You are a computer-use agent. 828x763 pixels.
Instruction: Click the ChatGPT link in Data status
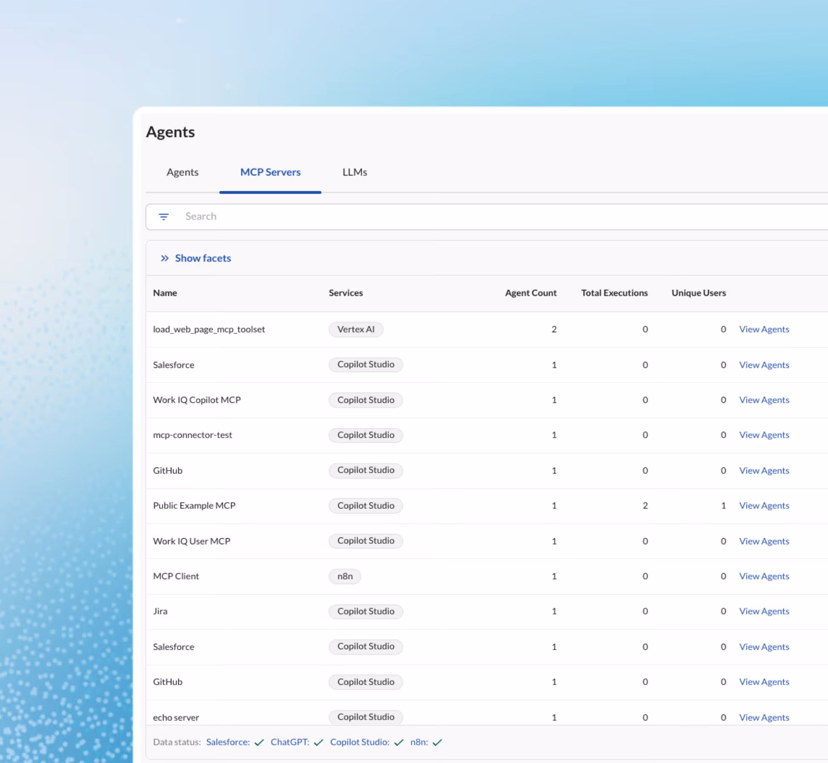290,742
